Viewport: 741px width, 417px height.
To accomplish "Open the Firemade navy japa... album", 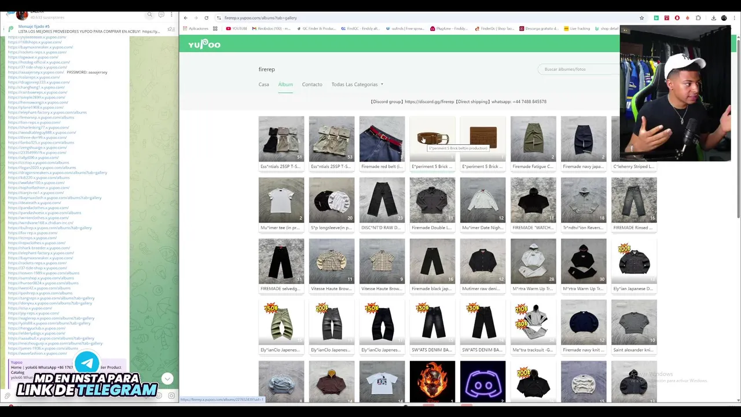I will coord(583,143).
